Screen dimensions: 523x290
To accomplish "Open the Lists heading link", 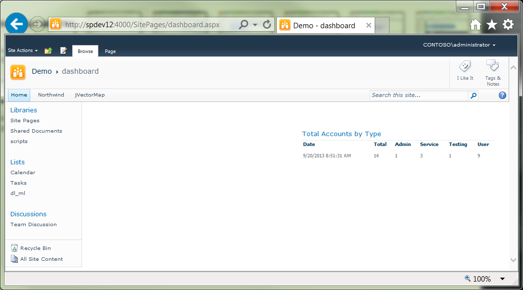I will [x=17, y=162].
